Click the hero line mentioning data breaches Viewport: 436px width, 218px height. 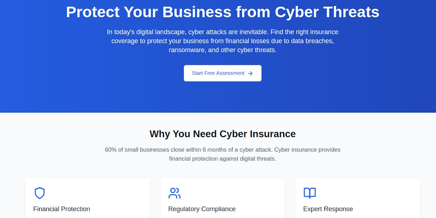222,41
